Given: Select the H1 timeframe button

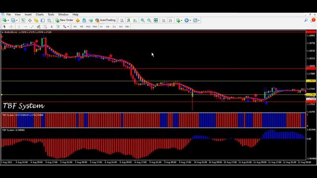Looking at the screenshot, I should pyautogui.click(x=101, y=27).
